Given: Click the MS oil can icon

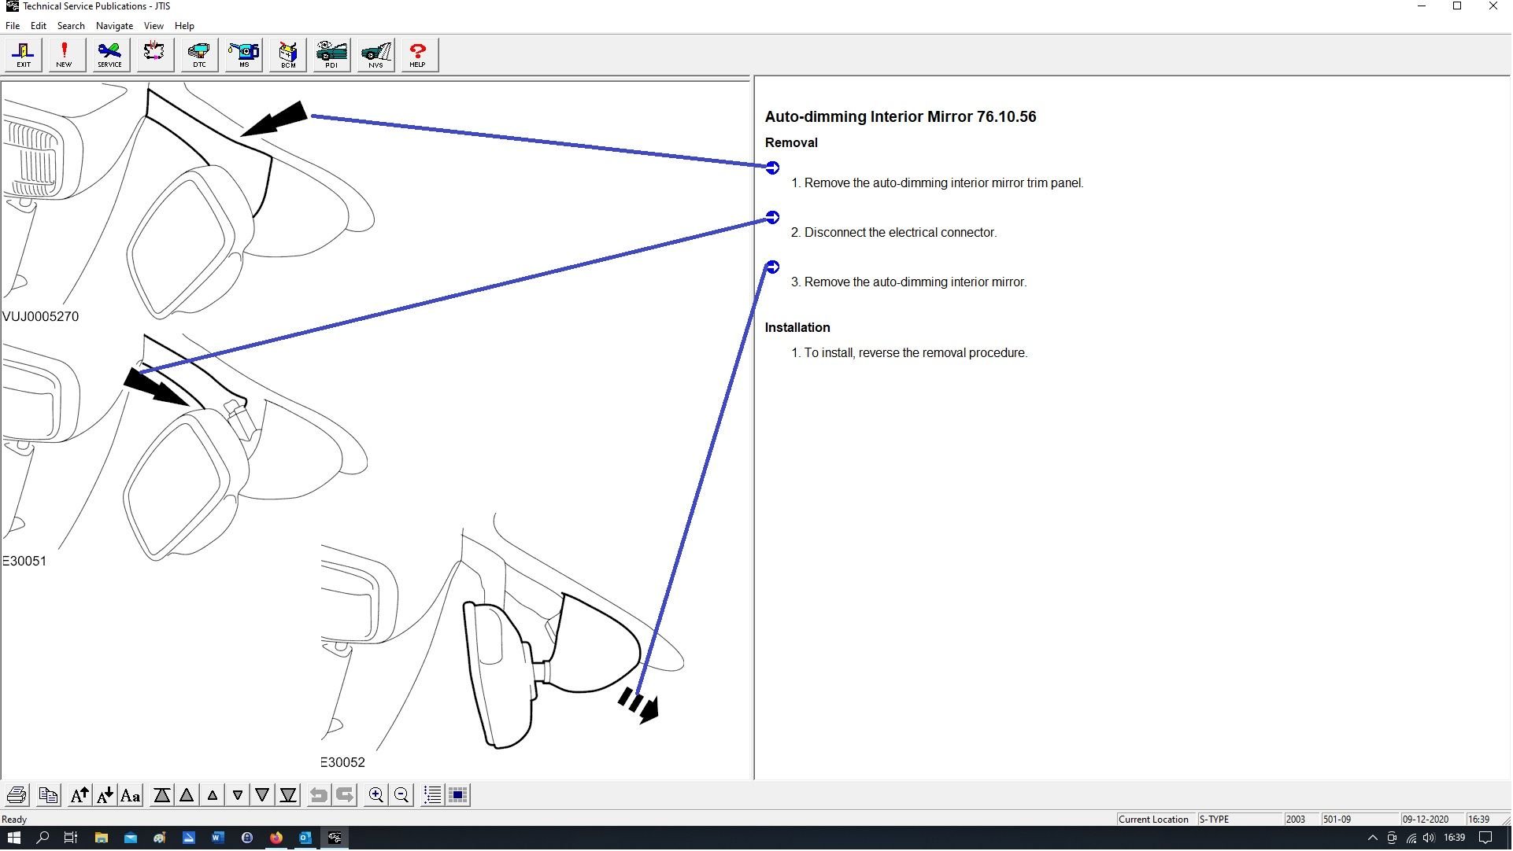Looking at the screenshot, I should click(244, 55).
